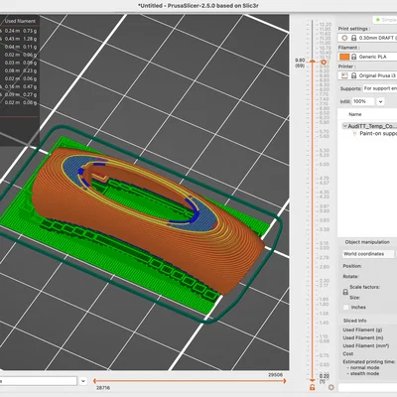Click the legend row with 0.16 m 0.47 g
Image resolution: width=397 pixels, height=397 pixels.
[20, 86]
